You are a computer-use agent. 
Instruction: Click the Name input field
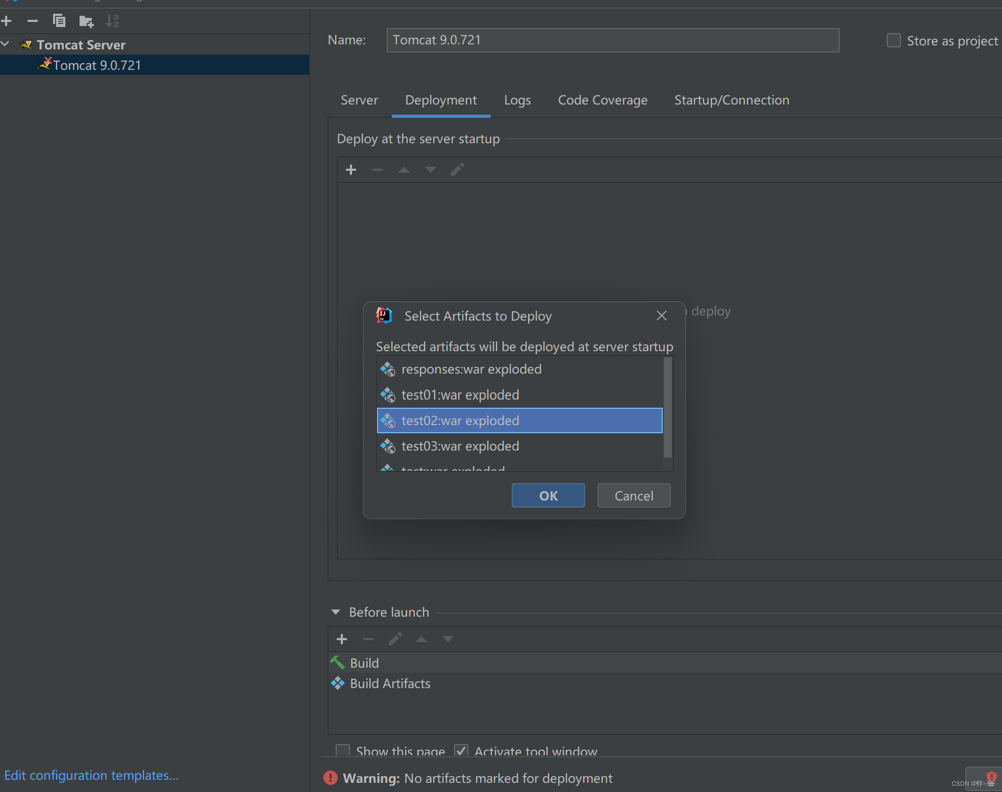pos(612,40)
